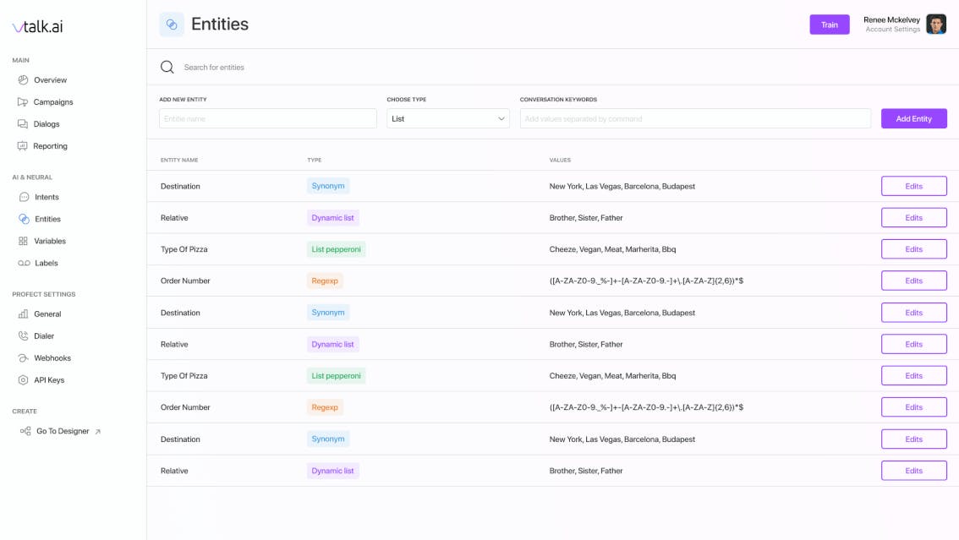959x540 pixels.
Task: Open the Campaigns section icon
Action: click(23, 102)
